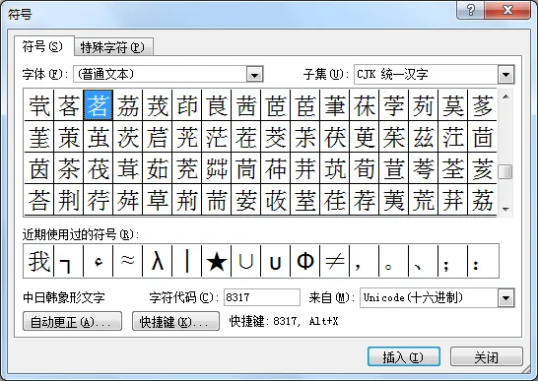The image size is (538, 381).
Task: Pick the 荀 character cell
Action: pos(364,168)
